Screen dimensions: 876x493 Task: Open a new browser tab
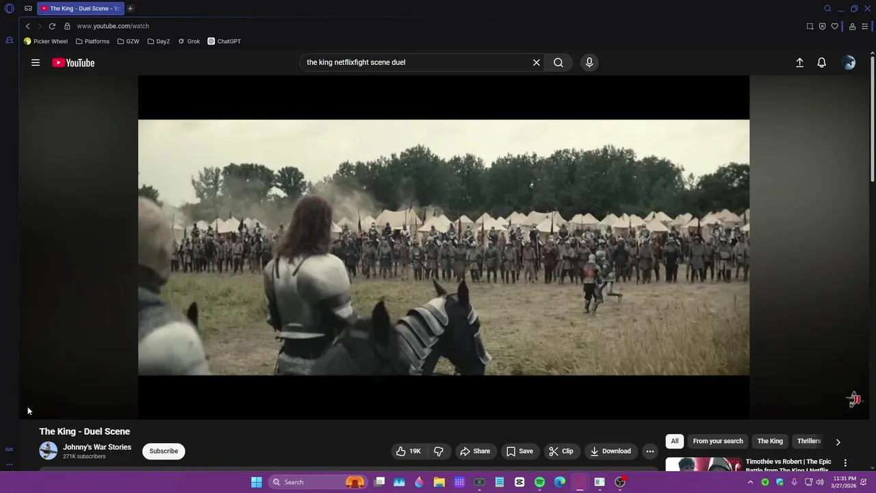tap(130, 8)
